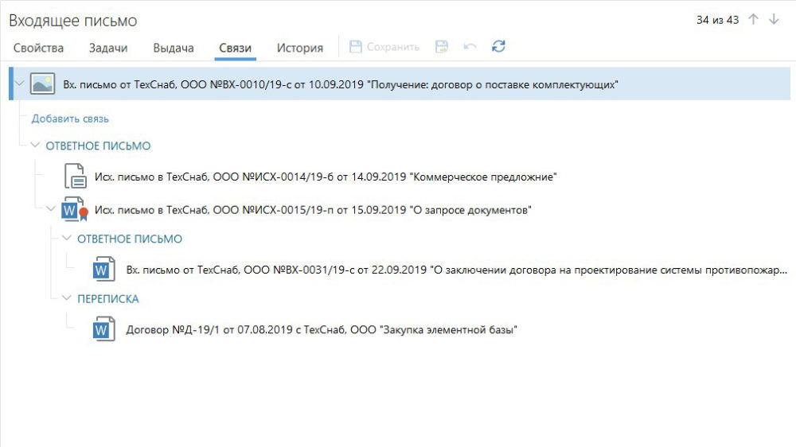
Task: Collapse the ИСХ-0015/19-п letter branch
Action: click(x=51, y=210)
